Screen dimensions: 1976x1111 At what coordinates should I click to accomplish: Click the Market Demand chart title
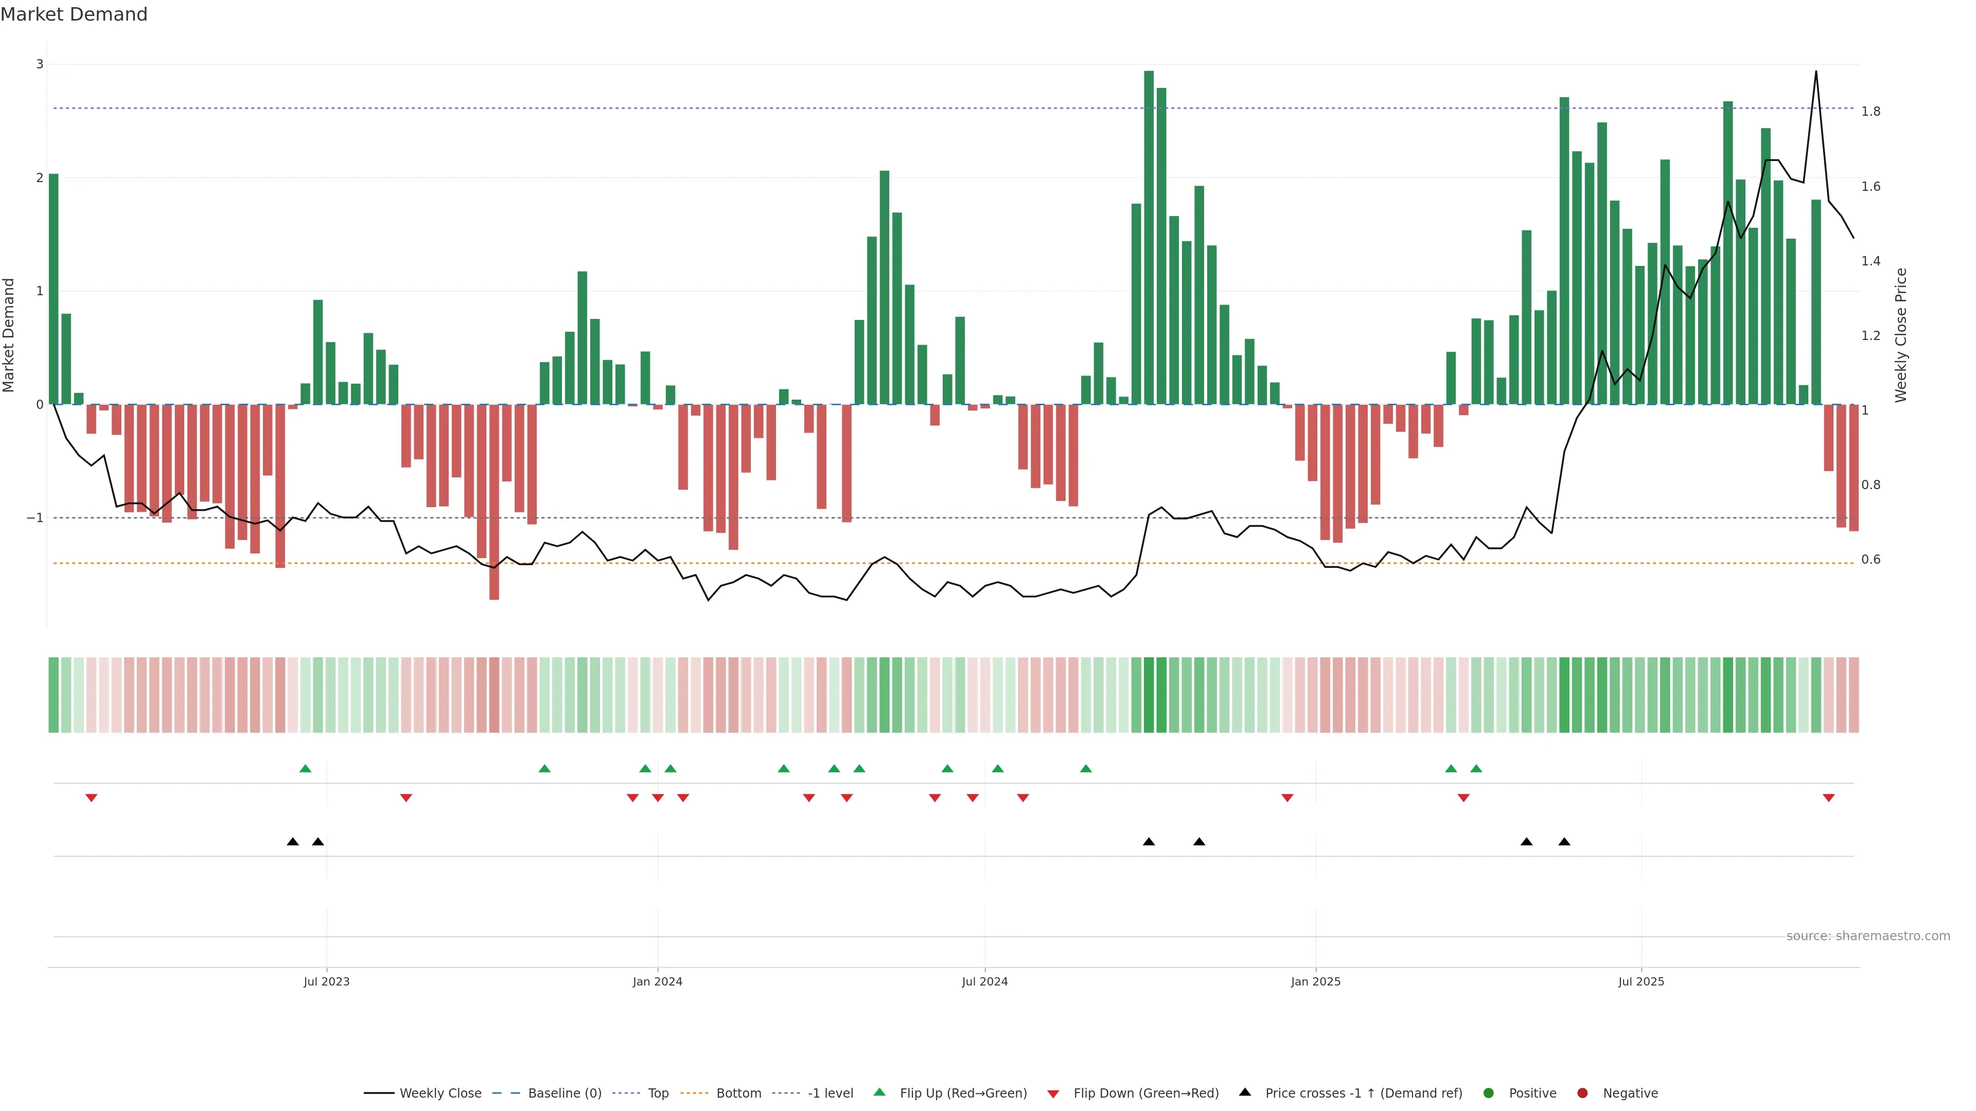pyautogui.click(x=74, y=14)
